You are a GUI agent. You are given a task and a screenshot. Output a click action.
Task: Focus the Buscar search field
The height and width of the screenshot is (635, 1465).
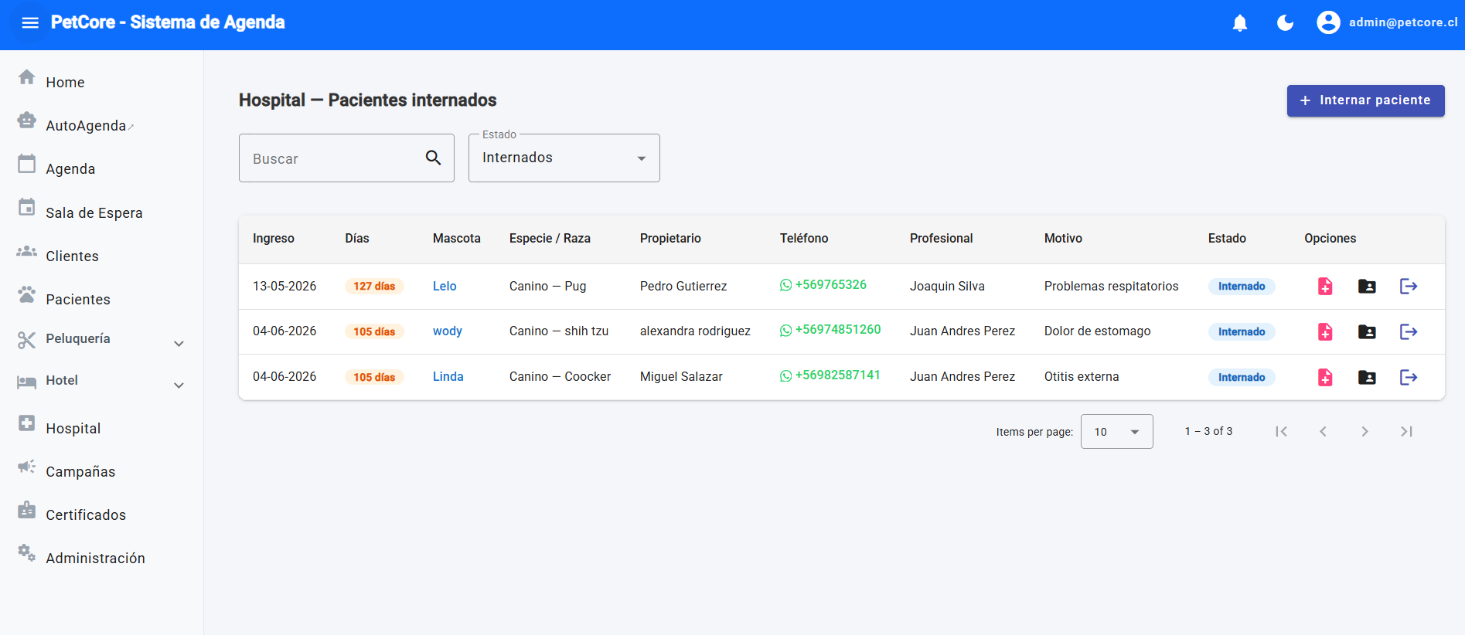(x=346, y=158)
